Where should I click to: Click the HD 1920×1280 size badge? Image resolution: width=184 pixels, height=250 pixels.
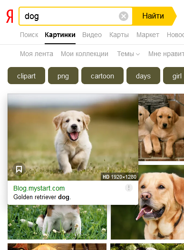119,177
